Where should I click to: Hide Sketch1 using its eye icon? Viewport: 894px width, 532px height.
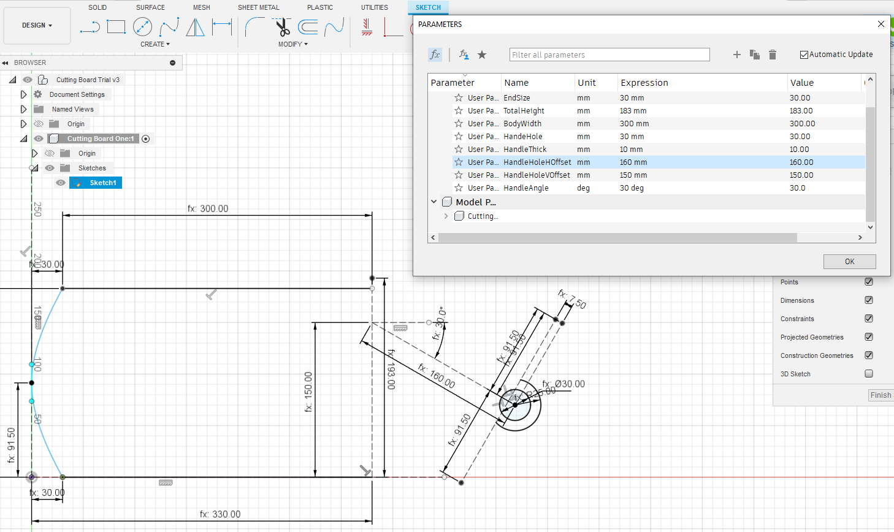click(61, 183)
